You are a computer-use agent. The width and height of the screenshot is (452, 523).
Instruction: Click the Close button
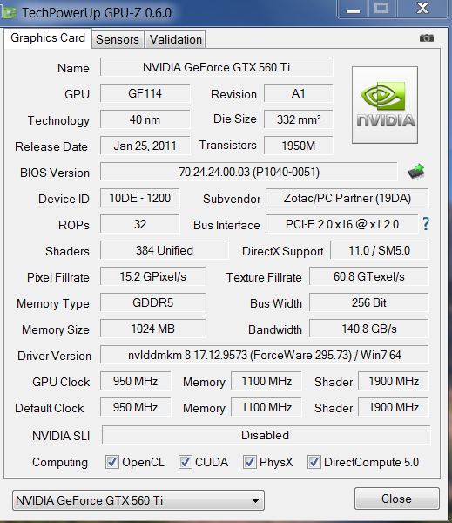coord(396,499)
